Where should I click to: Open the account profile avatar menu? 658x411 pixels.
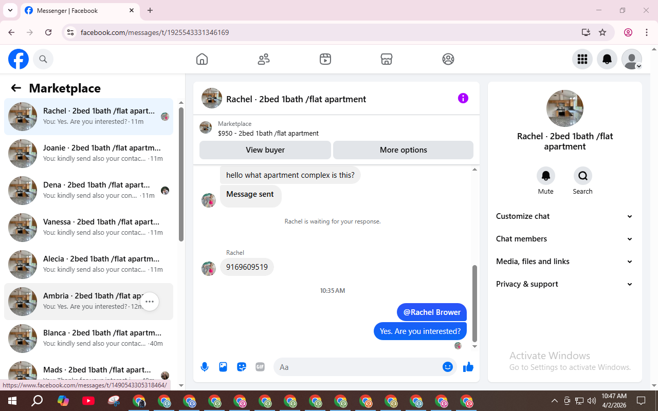[632, 59]
